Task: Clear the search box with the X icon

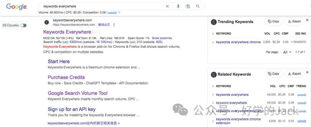Action: point(167,6)
